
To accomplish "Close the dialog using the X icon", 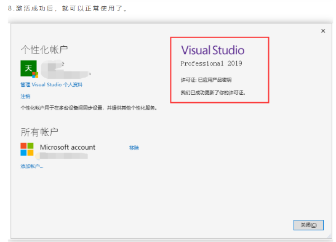I will pyautogui.click(x=323, y=31).
